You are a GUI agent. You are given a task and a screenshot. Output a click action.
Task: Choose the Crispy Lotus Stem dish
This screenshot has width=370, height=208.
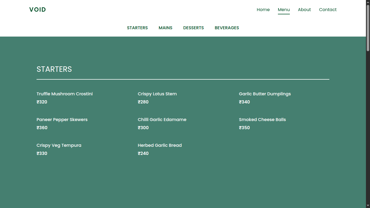157,94
